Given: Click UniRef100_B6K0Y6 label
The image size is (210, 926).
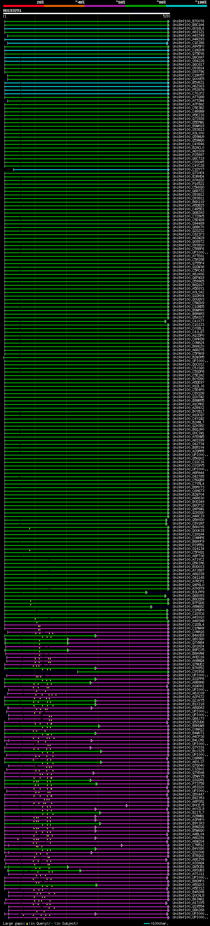Looking at the screenshot, I should click(x=188, y=527).
